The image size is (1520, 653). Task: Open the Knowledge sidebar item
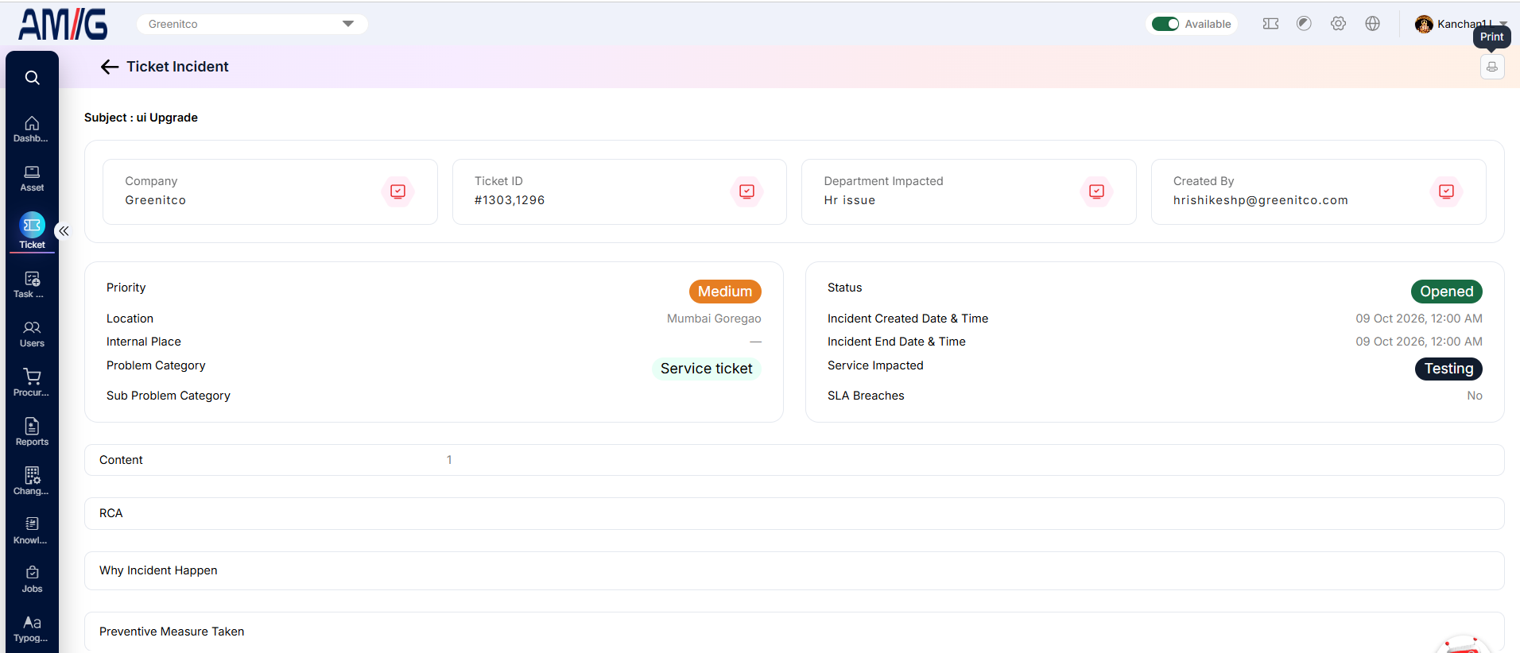[x=32, y=531]
